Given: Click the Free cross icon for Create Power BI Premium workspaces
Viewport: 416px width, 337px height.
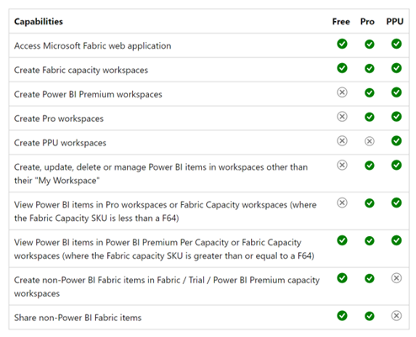Looking at the screenshot, I should coord(342,92).
